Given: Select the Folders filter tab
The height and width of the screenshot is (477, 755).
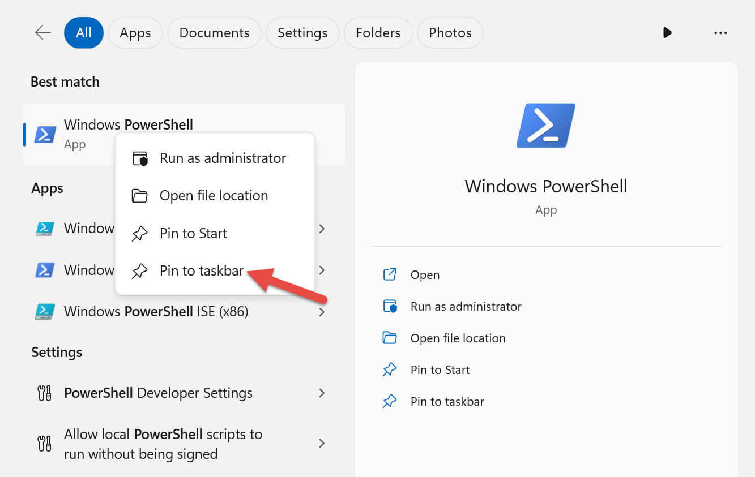Looking at the screenshot, I should tap(378, 33).
